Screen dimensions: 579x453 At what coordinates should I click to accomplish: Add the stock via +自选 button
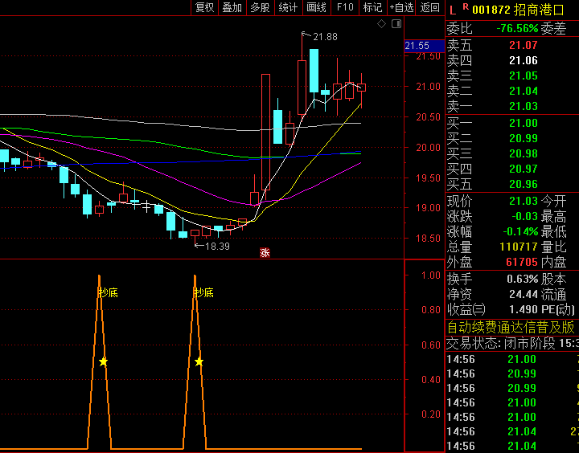(x=401, y=7)
